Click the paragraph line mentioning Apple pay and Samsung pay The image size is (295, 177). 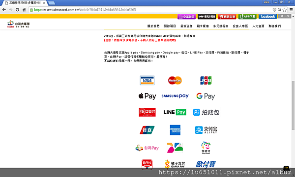point(177,52)
